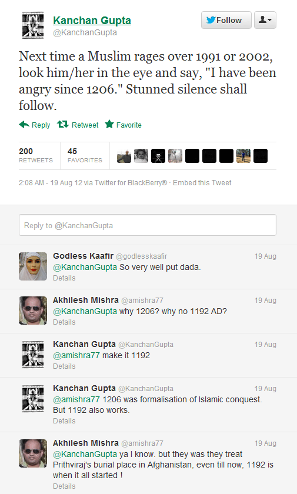Screen dimensions: 297x494
Task: Open the user actions dropdown next to Follow
Action: tap(265, 20)
